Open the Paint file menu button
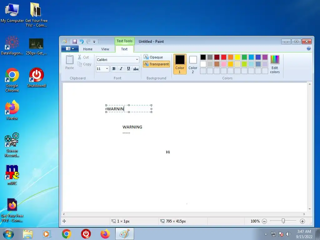 click(70, 49)
